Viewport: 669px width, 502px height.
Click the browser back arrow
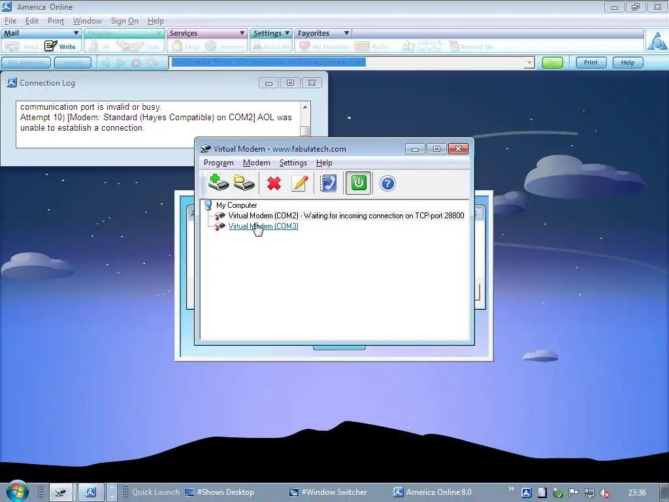105,63
